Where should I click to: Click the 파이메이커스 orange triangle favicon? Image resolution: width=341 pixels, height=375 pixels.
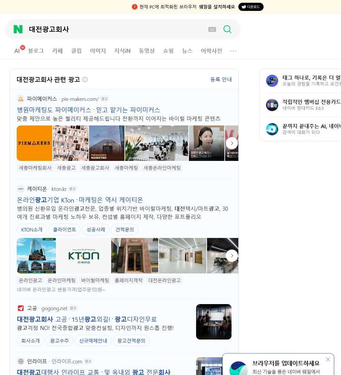pos(21,99)
